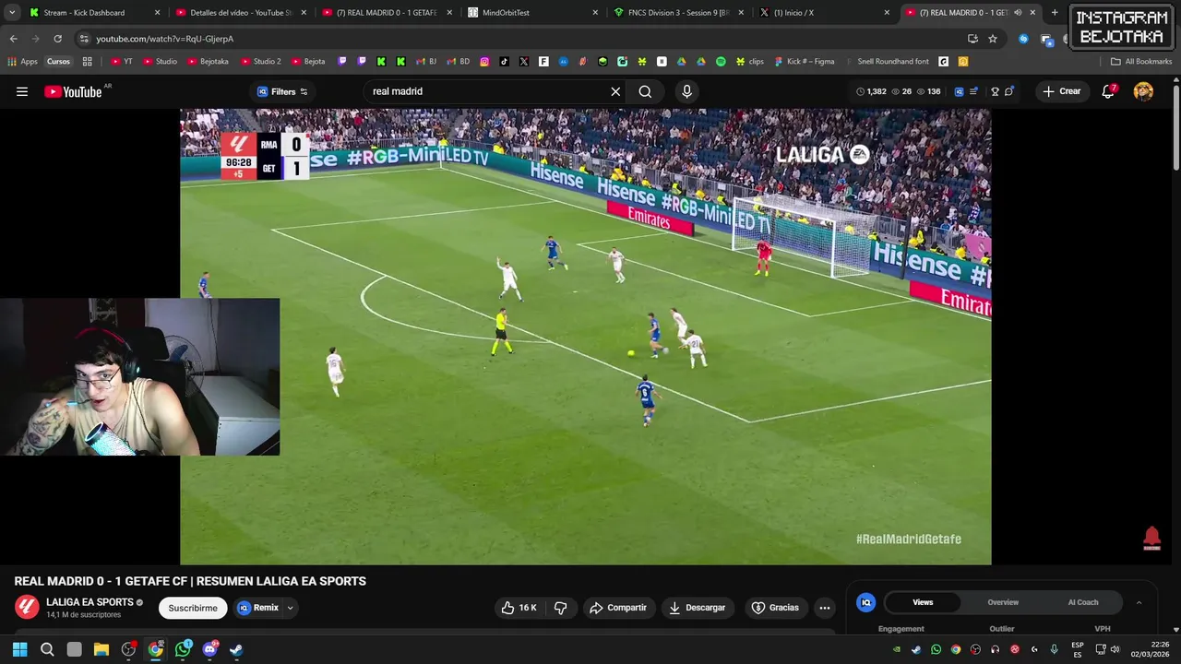Open the LALIGA EA SPORTS channel name link
Viewport: 1181px width, 664px height.
click(89, 602)
